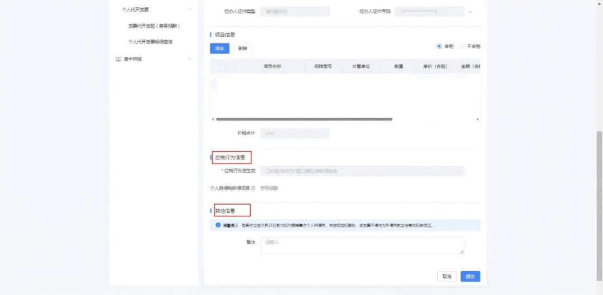Click the 应税行为信息 section heading
This screenshot has width=603, height=295.
229,157
